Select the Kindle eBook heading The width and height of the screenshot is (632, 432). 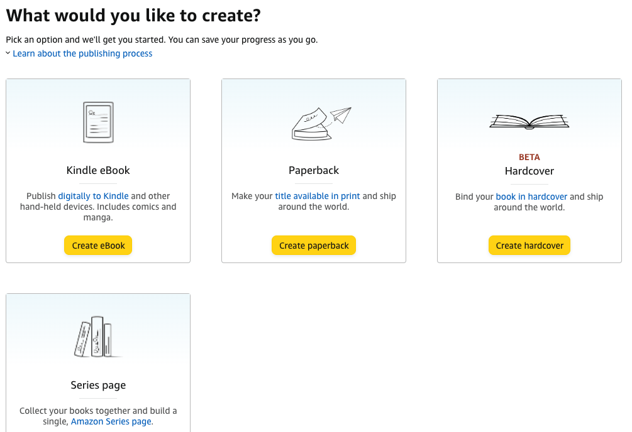(98, 170)
